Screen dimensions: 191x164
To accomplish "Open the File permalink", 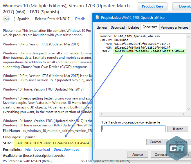I will (28, 150).
